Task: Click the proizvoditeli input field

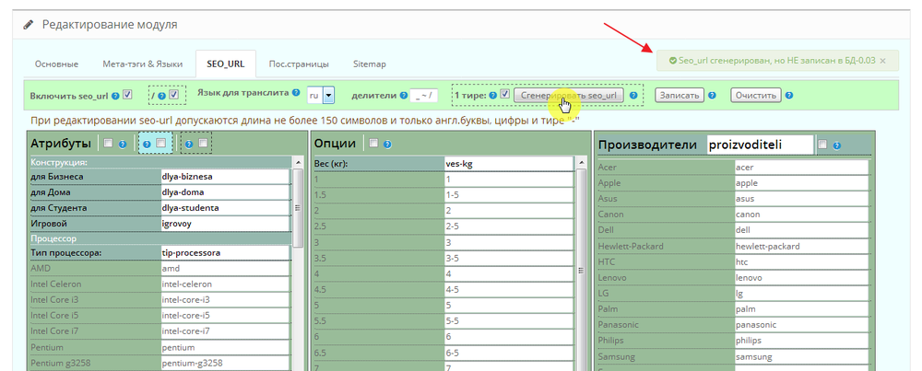Action: (x=760, y=145)
